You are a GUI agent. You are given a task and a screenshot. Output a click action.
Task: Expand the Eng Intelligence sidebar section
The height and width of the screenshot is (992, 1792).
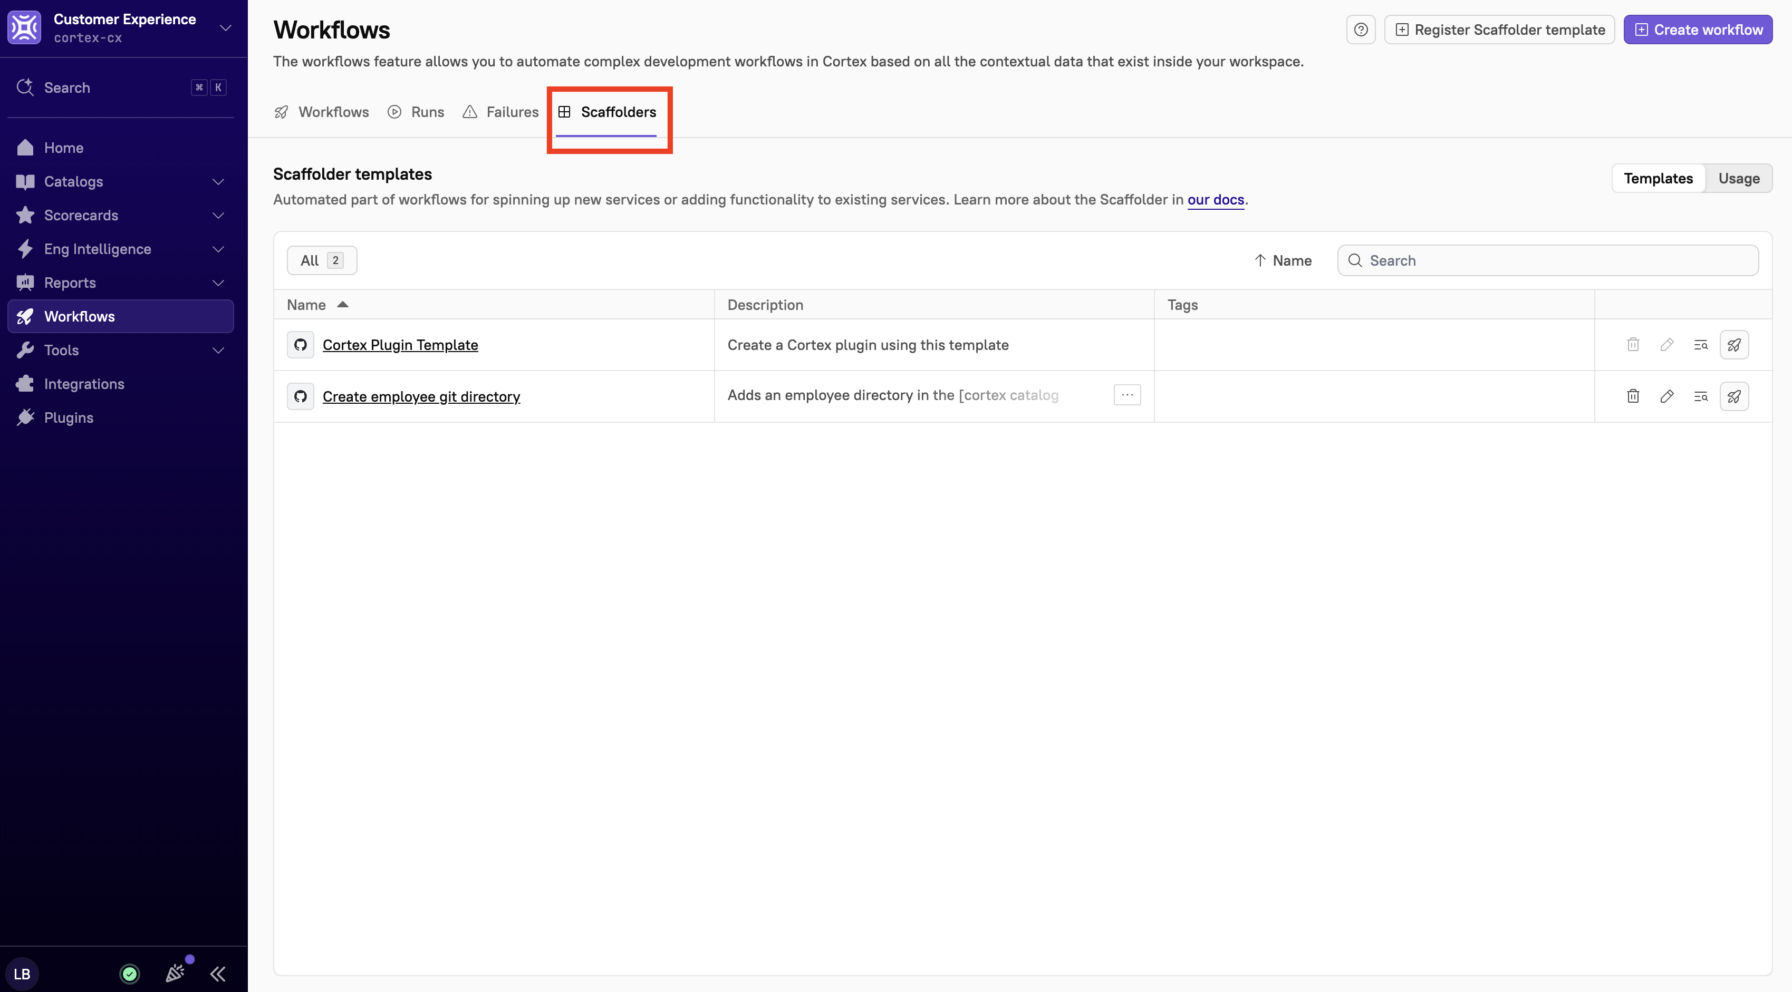tap(218, 249)
